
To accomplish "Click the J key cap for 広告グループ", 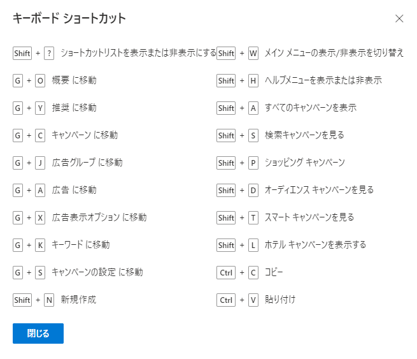I will click(x=40, y=163).
